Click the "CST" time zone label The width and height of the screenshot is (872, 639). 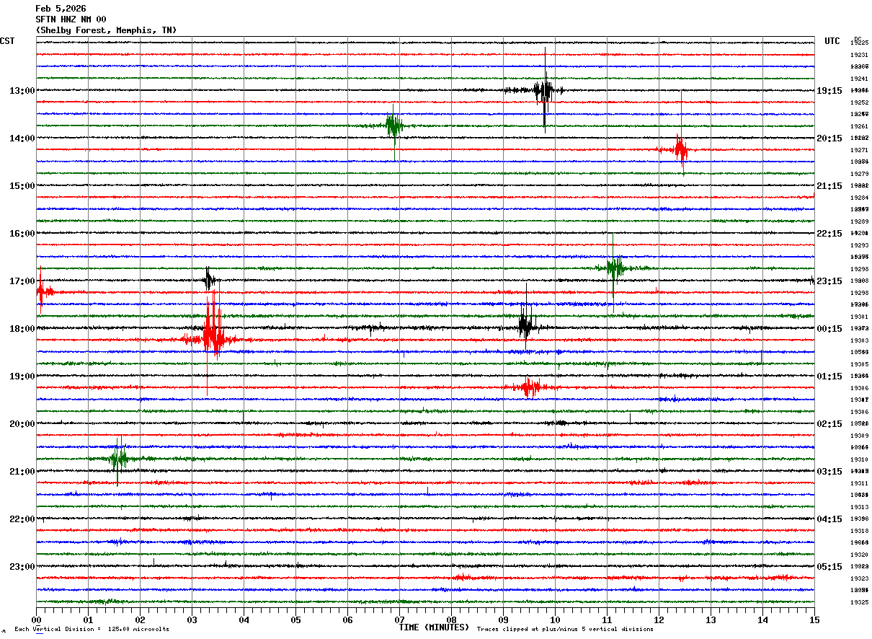[7, 41]
